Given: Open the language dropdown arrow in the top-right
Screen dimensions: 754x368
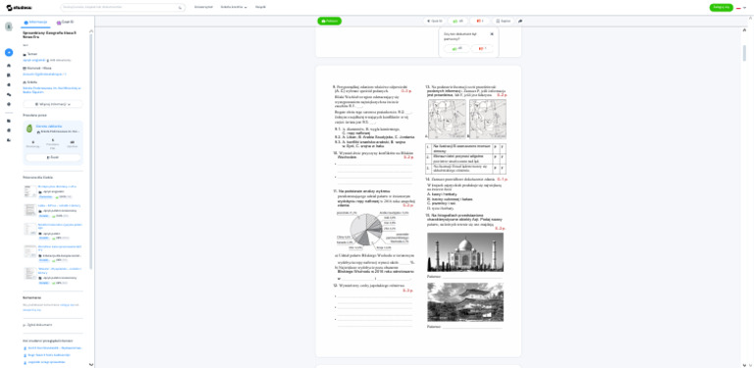Looking at the screenshot, I should [744, 8].
